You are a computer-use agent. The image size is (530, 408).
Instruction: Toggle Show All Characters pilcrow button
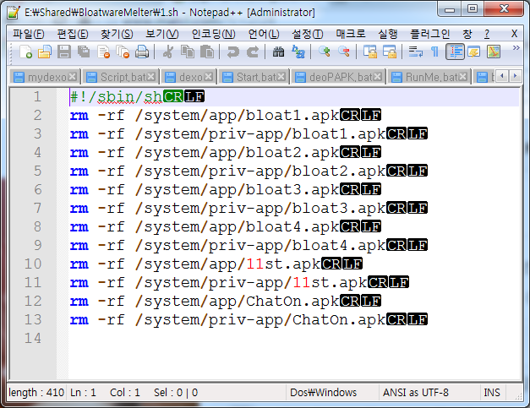click(x=434, y=52)
